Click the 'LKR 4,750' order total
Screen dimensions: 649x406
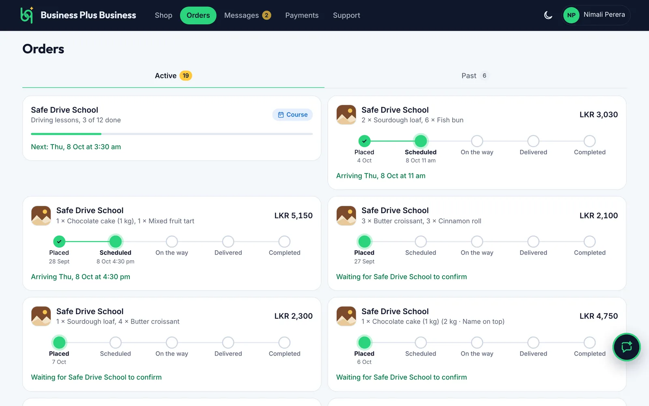coord(599,316)
